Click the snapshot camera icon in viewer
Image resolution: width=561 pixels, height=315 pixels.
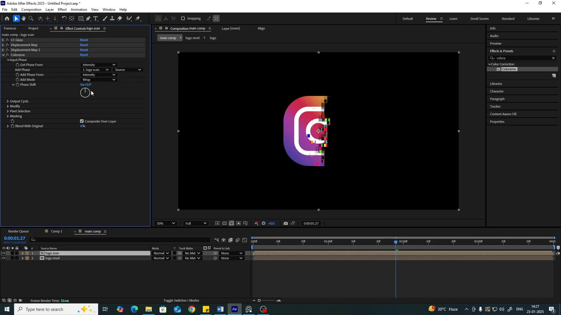click(286, 223)
